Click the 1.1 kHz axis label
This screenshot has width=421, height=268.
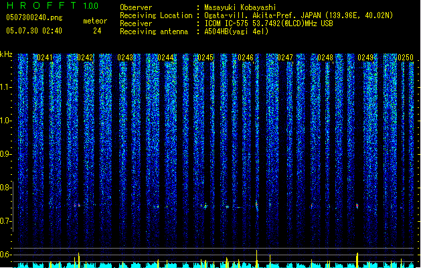(x=5, y=87)
